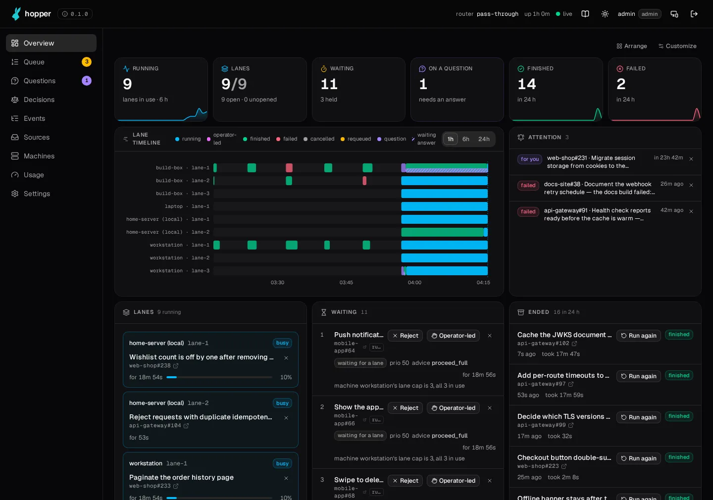Open external link for web-shop#238

(x=176, y=366)
